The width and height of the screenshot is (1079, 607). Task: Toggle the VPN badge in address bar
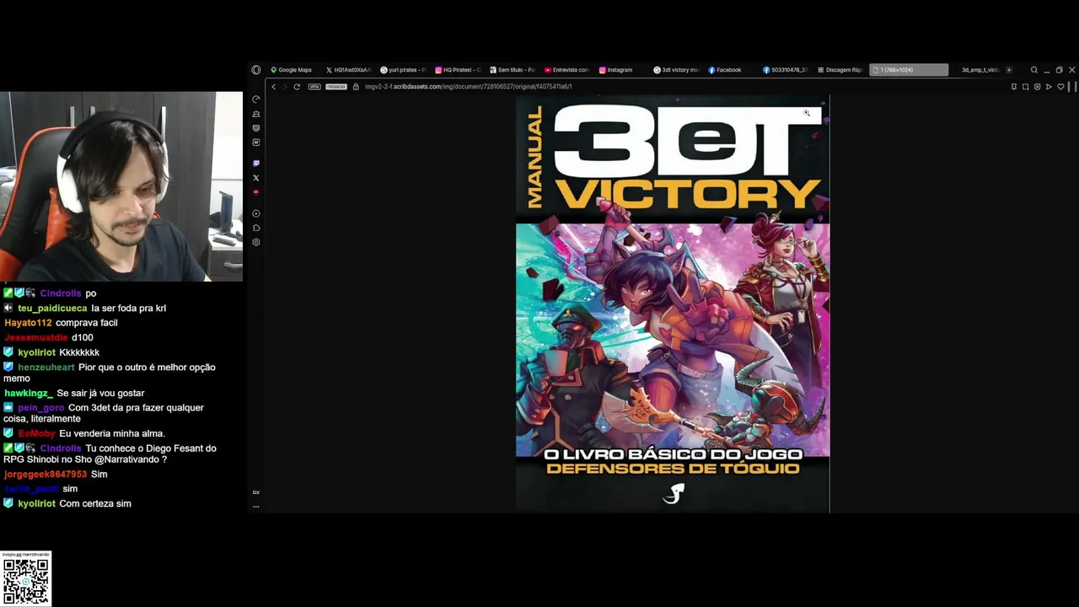(x=314, y=87)
